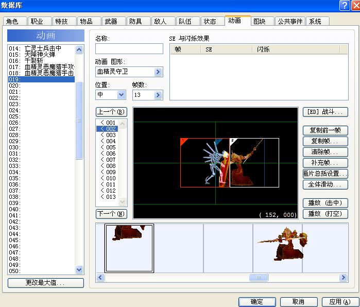Click the help question mark icon
The image size is (360, 307).
click(x=345, y=5)
